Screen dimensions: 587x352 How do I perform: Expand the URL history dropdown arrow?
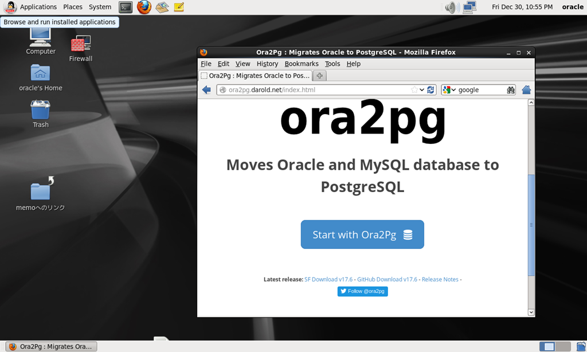click(422, 90)
